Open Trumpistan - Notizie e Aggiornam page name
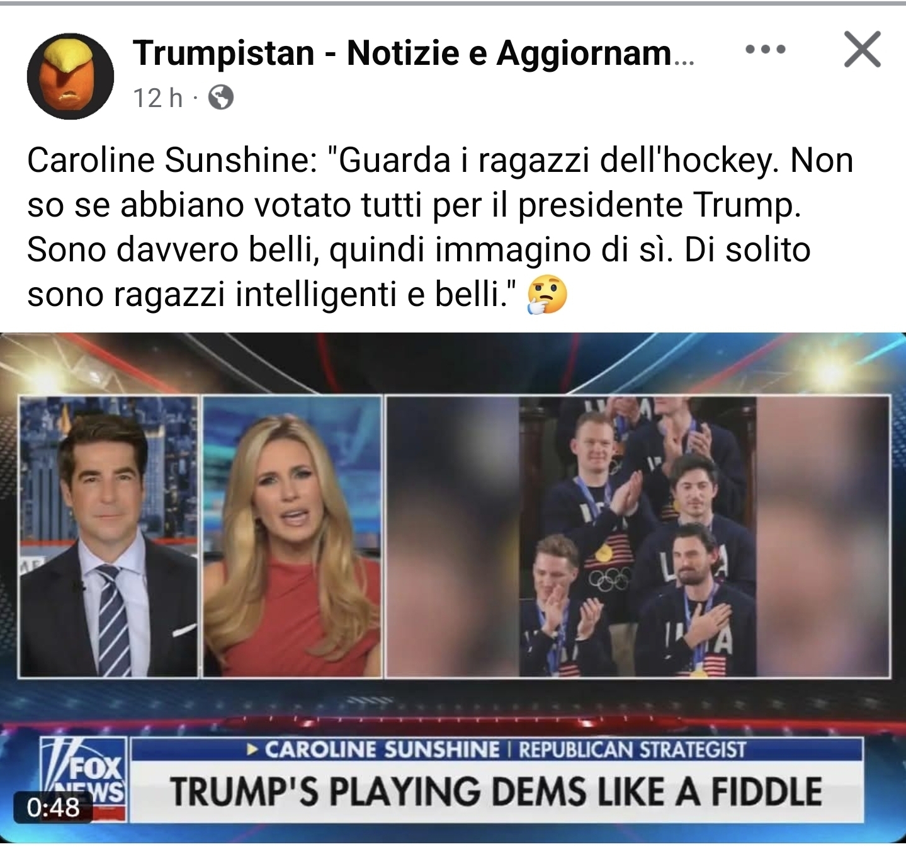This screenshot has height=847, width=906. pos(414,53)
